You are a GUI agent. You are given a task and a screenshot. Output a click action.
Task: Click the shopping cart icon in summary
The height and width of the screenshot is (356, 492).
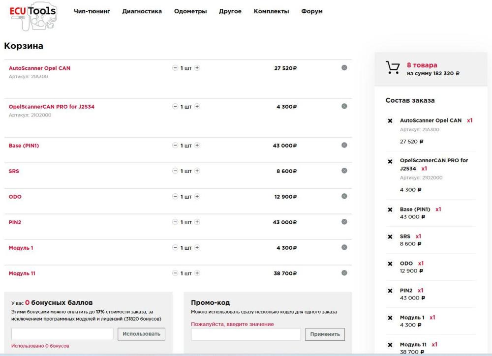click(393, 67)
